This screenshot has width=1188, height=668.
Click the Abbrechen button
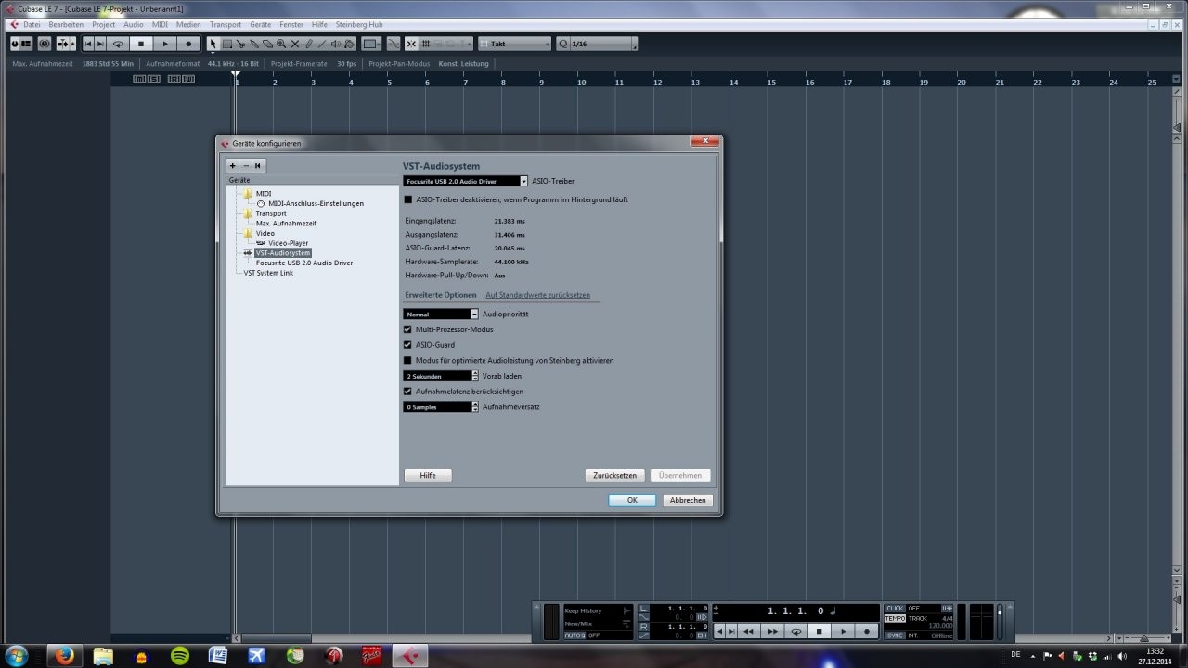click(688, 500)
